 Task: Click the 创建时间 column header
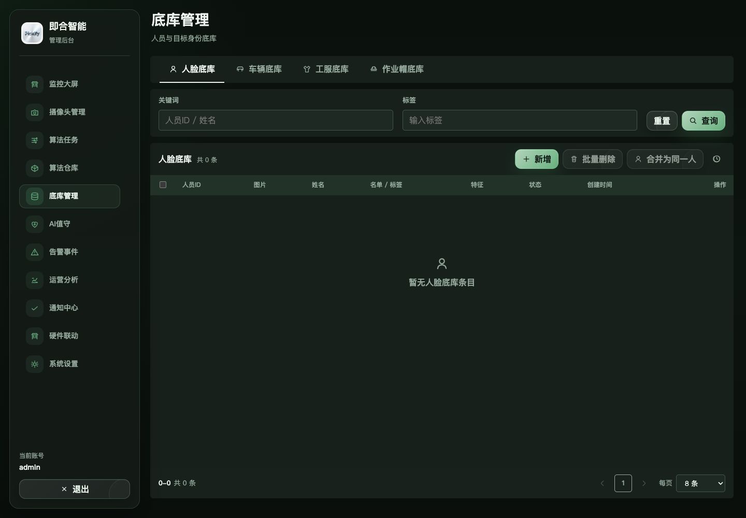(599, 185)
